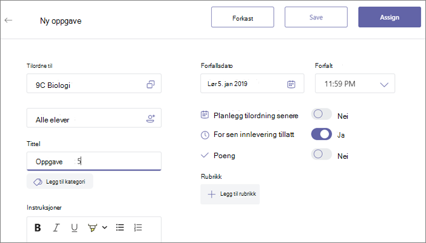Enable the Poeng toggle

322,155
